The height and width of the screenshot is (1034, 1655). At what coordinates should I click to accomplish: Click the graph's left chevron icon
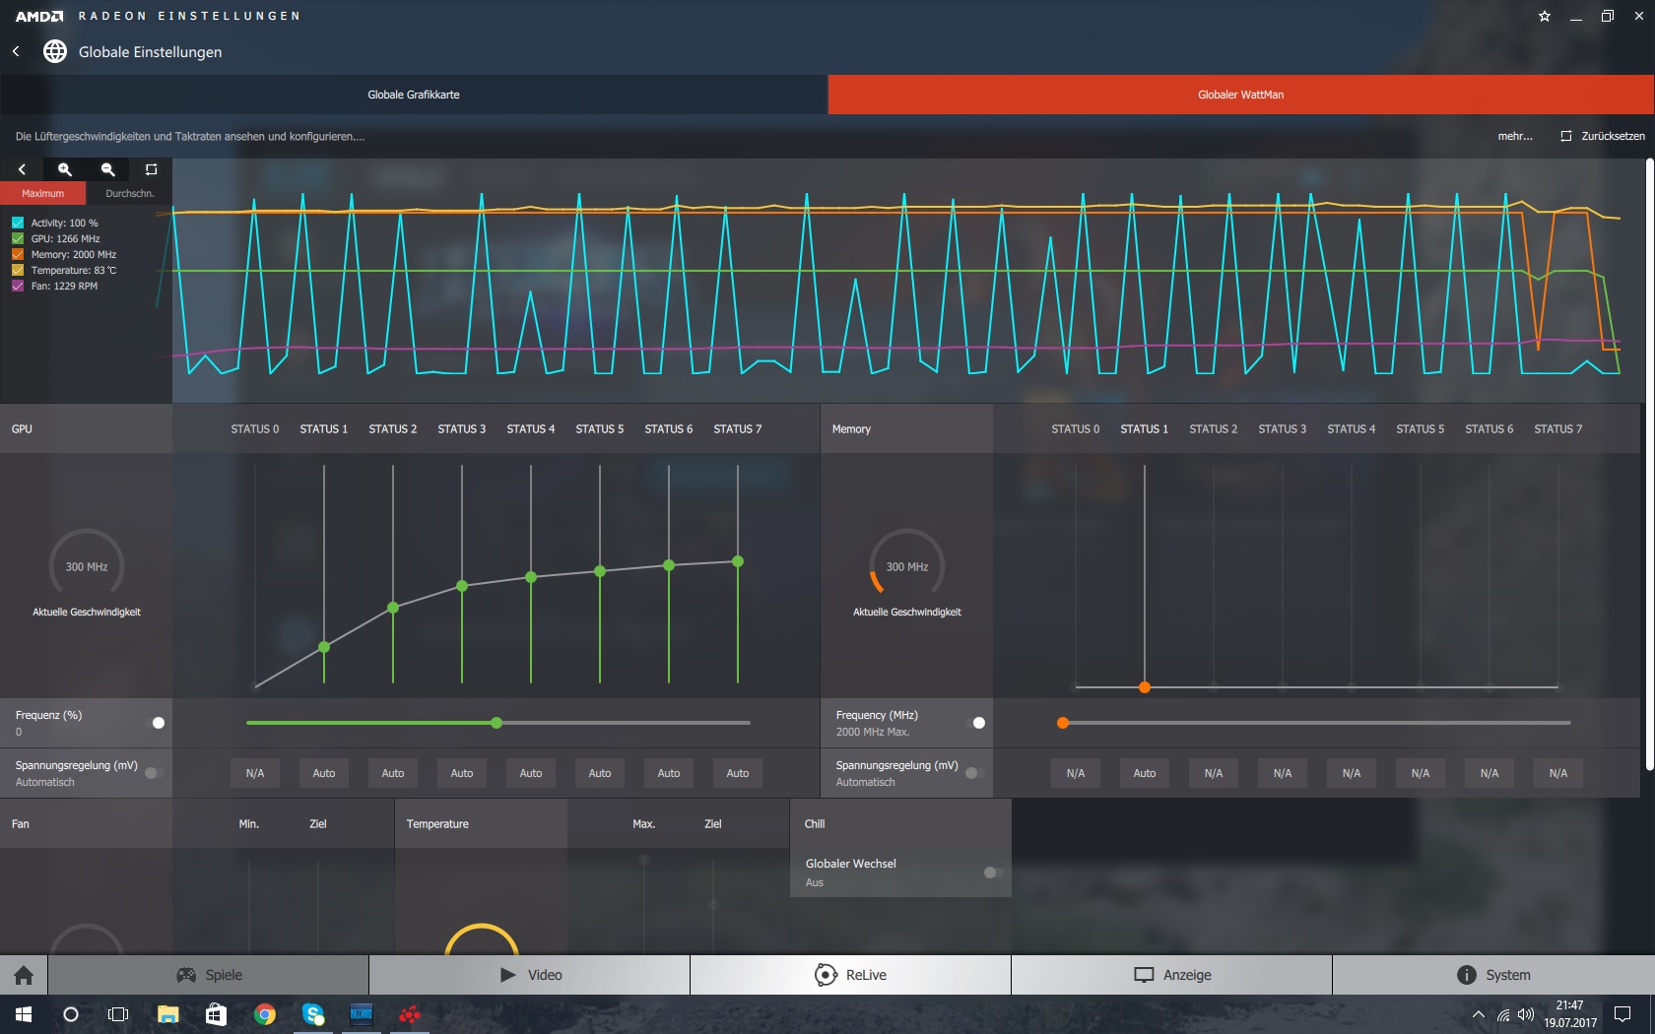pyautogui.click(x=22, y=169)
